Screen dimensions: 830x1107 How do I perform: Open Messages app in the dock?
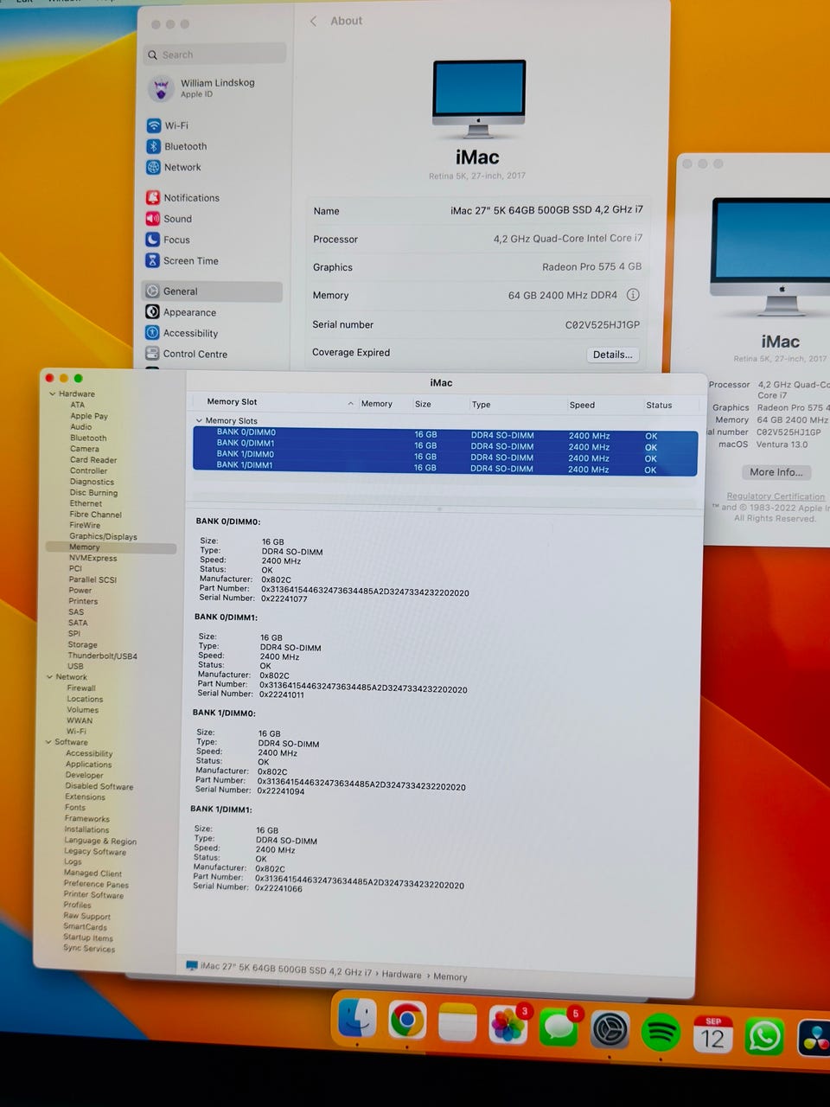(x=559, y=1027)
